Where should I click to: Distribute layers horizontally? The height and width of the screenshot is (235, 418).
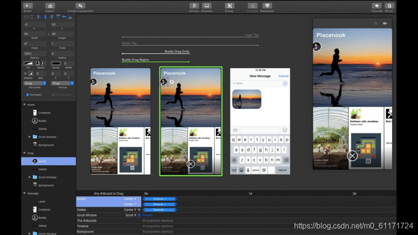(x=26, y=17)
